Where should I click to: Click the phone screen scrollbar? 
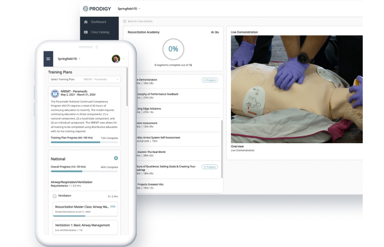[x=127, y=87]
